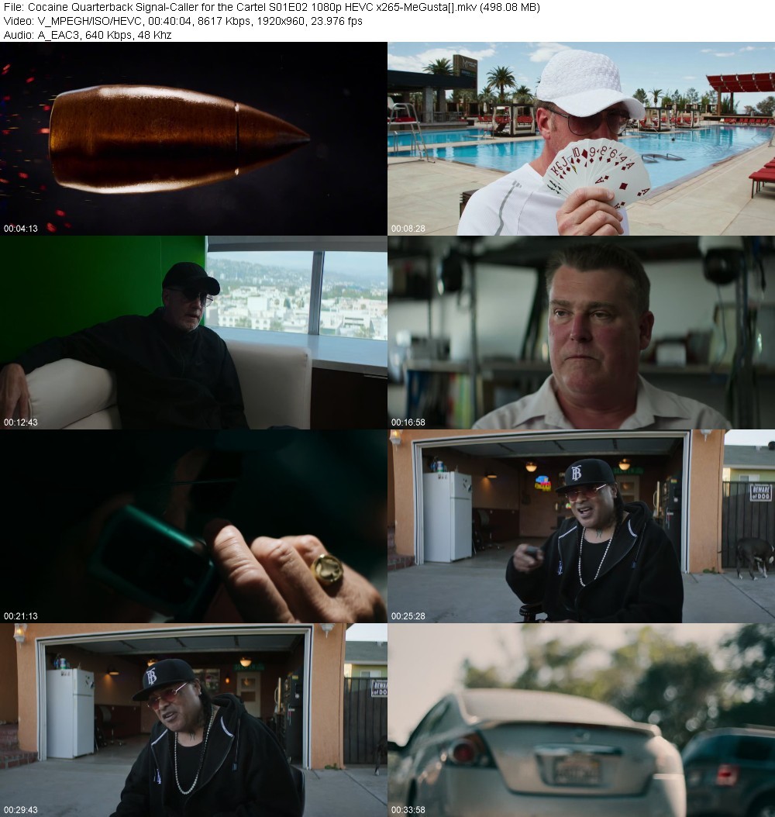Click the 00:08:28 timestamp
775x817 pixels.
click(408, 228)
